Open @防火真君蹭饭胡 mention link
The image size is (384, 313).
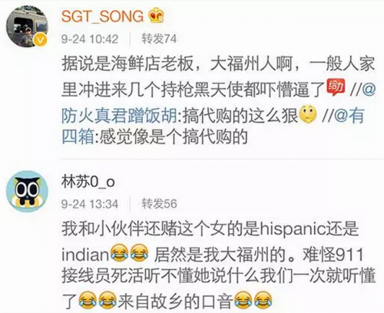(x=119, y=115)
